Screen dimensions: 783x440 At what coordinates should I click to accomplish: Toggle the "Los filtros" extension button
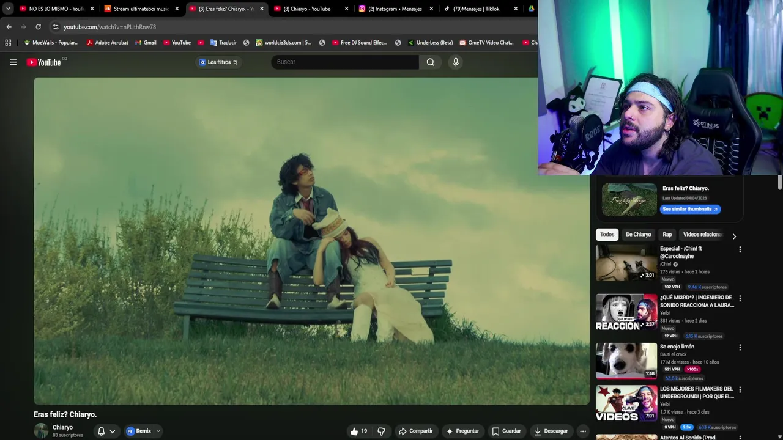[x=218, y=62]
